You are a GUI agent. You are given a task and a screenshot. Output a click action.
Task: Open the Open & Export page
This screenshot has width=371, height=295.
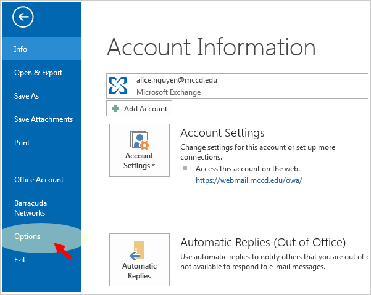click(38, 73)
